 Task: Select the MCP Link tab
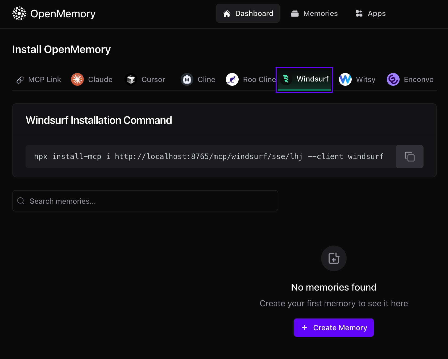pos(39,79)
